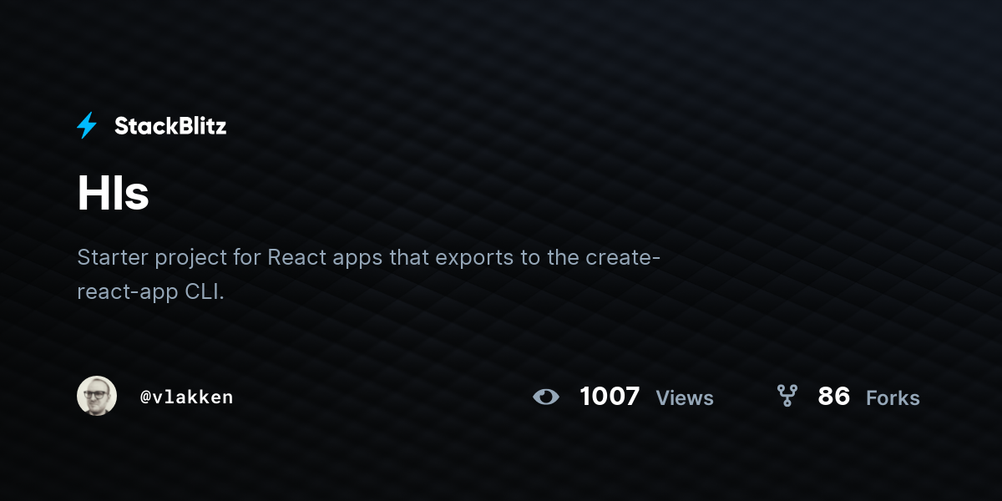Click the fork icon beside 86
The width and height of the screenshot is (1002, 501).
click(x=787, y=396)
